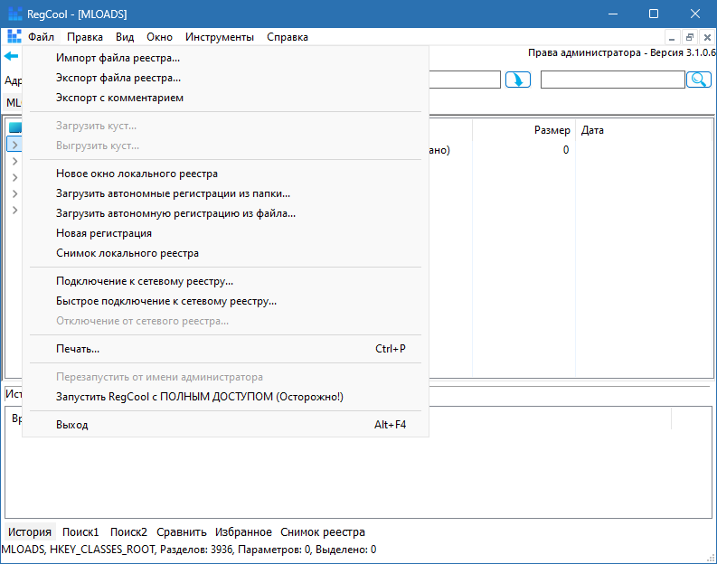The width and height of the screenshot is (717, 564).
Task: Open the Инструменты menu
Action: coord(220,37)
